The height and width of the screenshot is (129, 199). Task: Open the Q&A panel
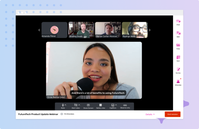tap(178, 34)
